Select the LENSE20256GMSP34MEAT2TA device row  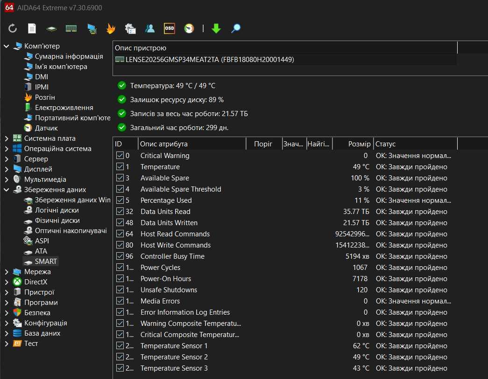(285, 59)
